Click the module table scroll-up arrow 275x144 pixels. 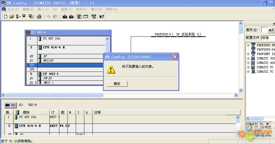[238, 117]
